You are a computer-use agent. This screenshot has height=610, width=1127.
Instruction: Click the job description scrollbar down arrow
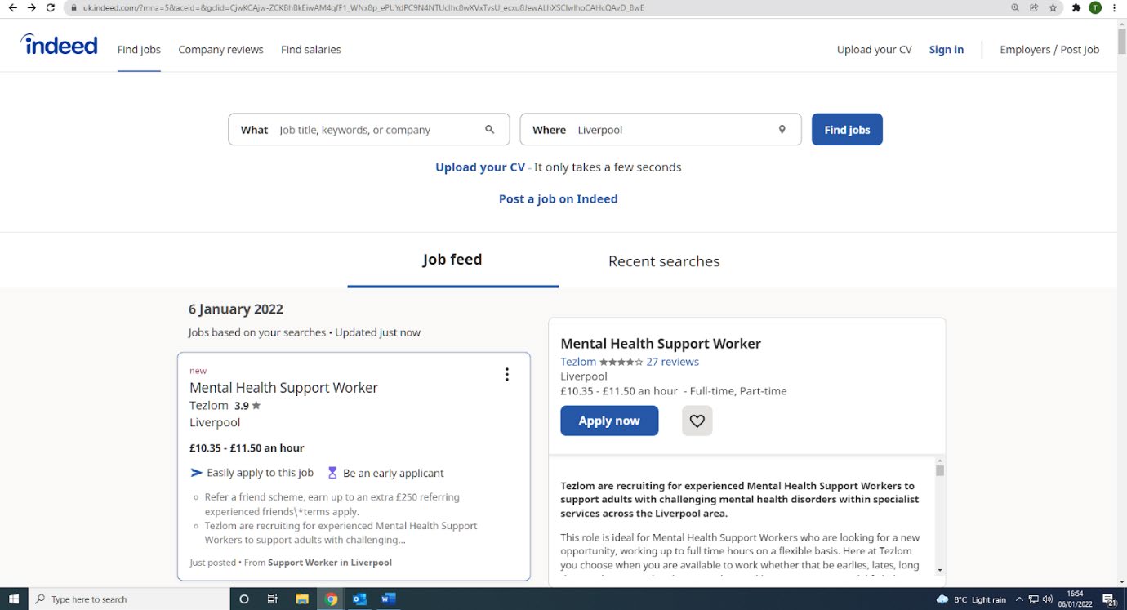(x=940, y=570)
